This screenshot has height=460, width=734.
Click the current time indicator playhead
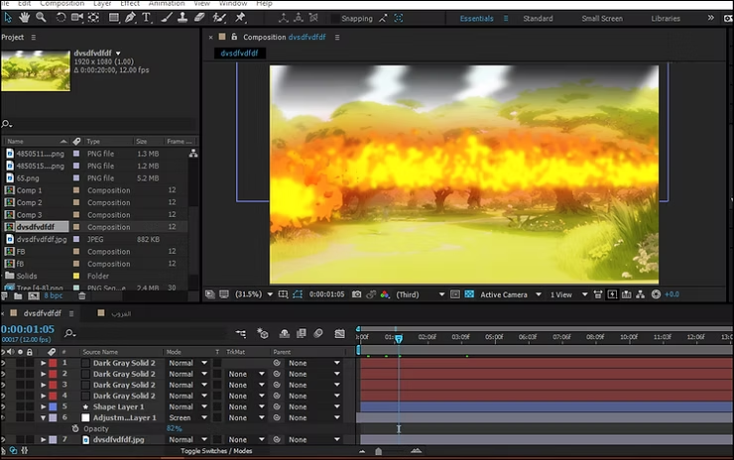click(x=399, y=339)
